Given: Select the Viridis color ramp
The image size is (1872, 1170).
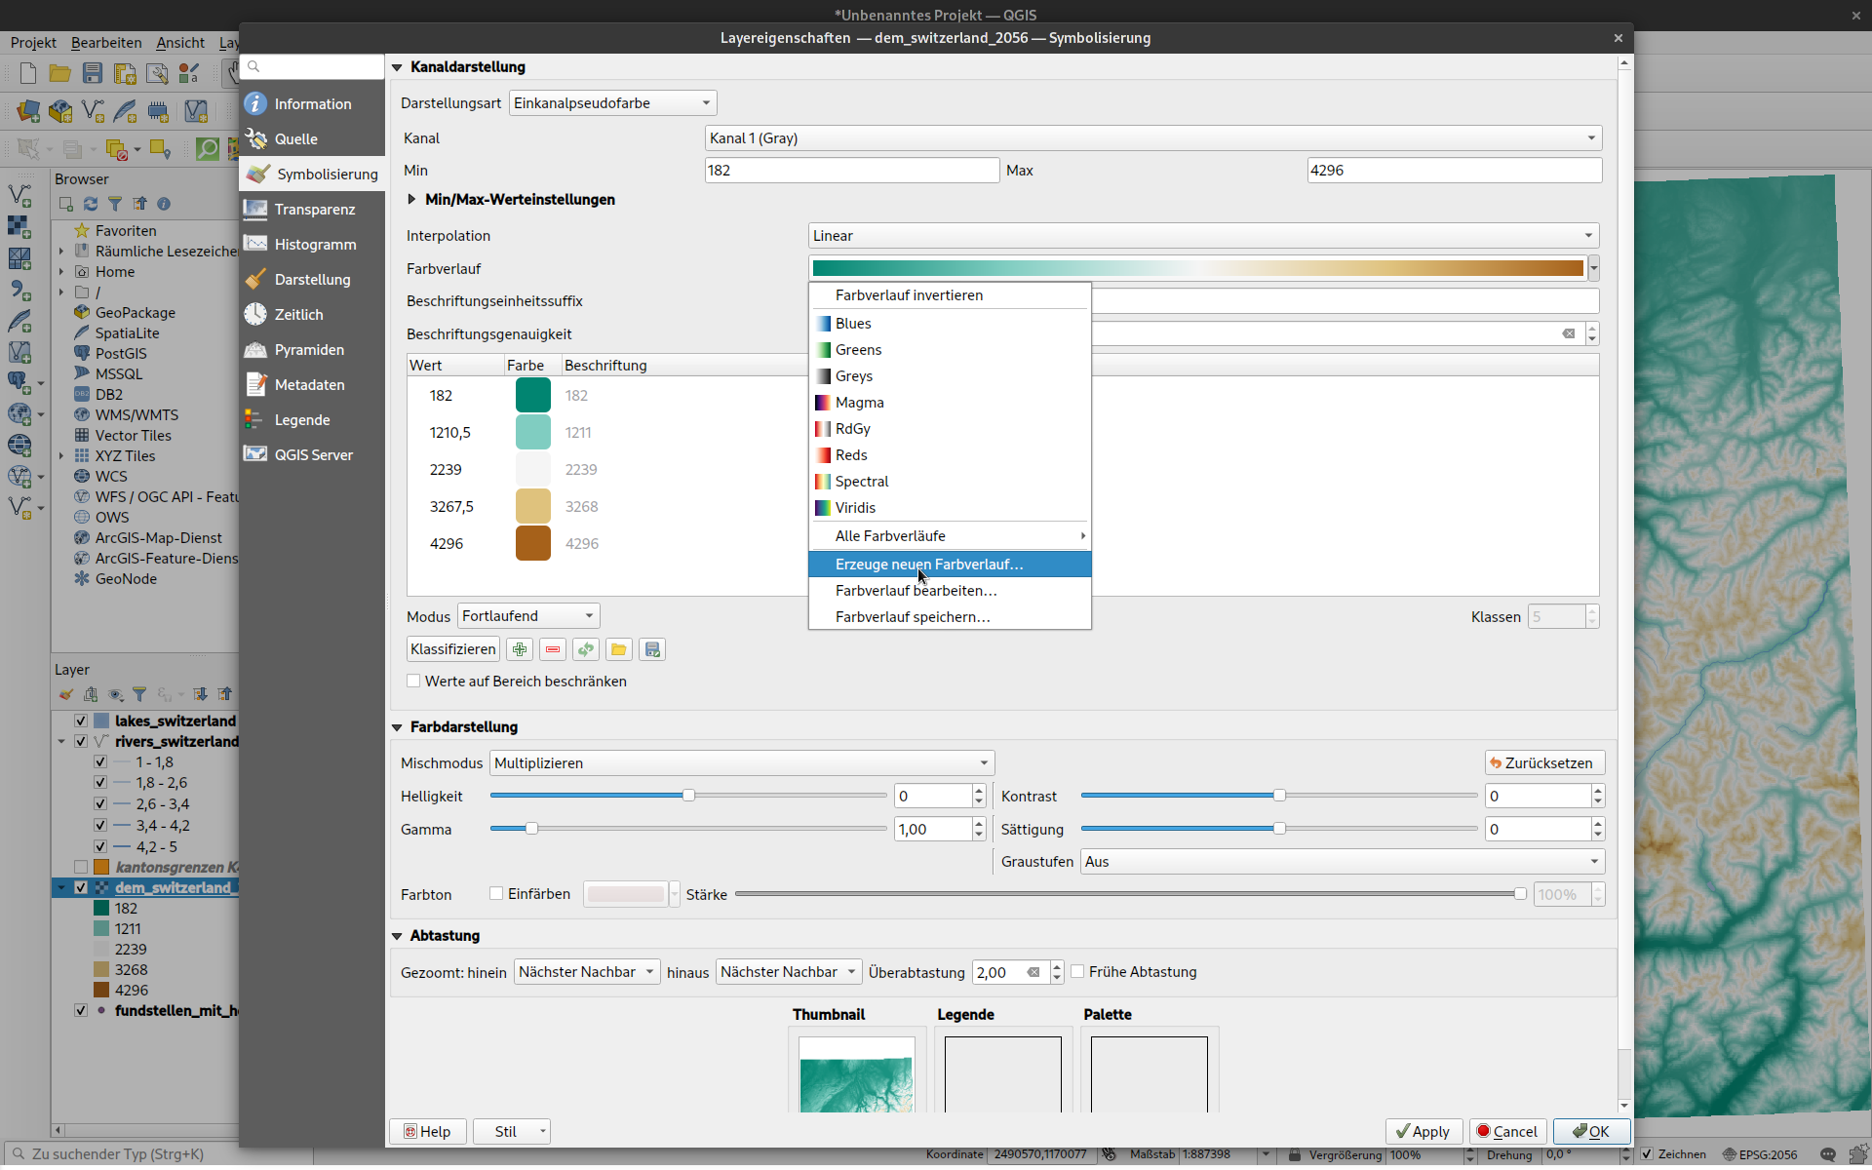Looking at the screenshot, I should coord(855,508).
